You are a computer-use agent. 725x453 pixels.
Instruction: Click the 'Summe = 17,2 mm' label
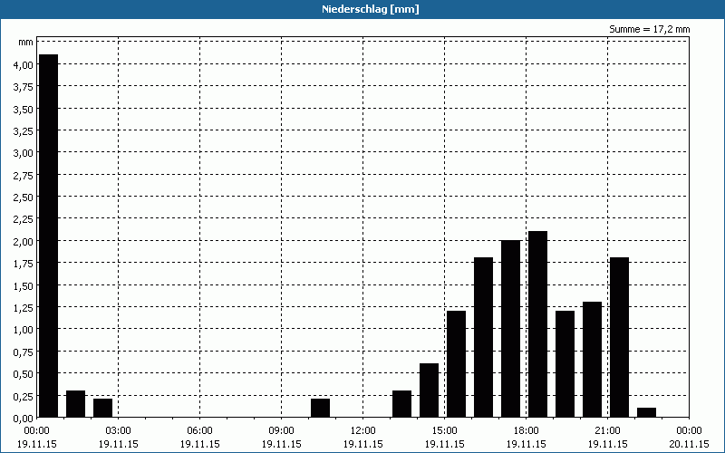coord(649,29)
